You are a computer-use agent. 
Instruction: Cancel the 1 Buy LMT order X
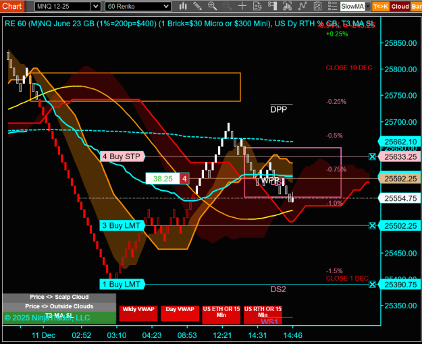pyautogui.click(x=372, y=284)
